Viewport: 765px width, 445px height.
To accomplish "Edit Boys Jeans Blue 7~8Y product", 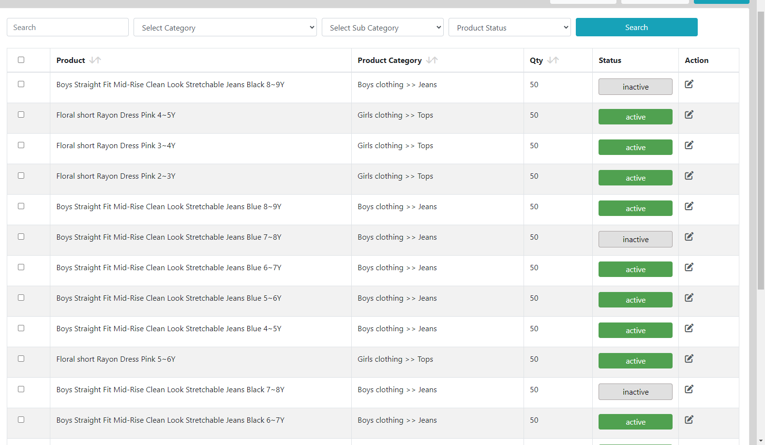I will [x=689, y=237].
